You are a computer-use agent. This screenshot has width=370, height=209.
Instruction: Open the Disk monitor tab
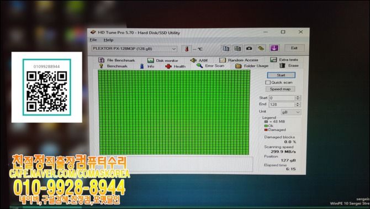tap(162, 60)
